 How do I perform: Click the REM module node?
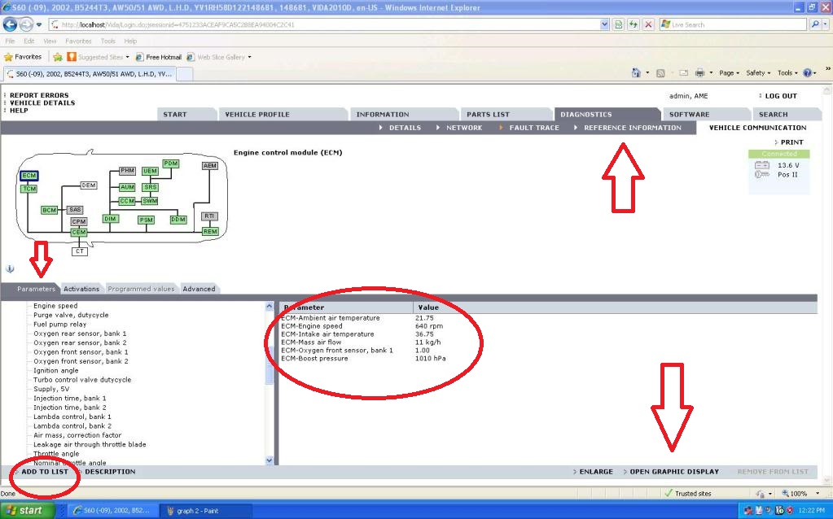pos(210,232)
